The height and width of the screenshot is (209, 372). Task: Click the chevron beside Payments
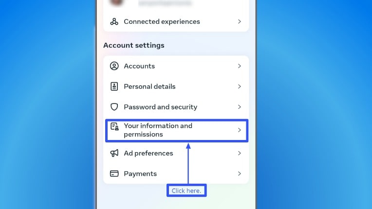point(239,174)
